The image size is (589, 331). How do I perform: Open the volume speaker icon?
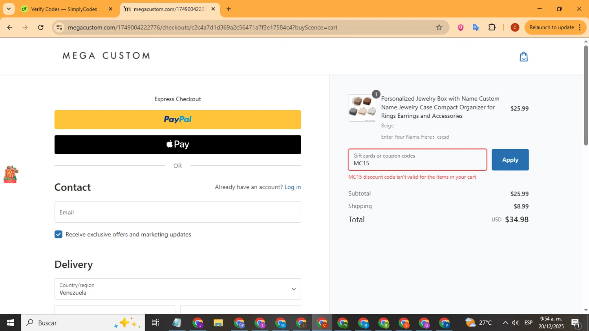pyautogui.click(x=516, y=323)
